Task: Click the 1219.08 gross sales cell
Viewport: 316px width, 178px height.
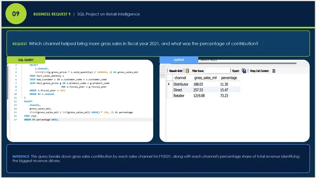Action: click(x=199, y=95)
